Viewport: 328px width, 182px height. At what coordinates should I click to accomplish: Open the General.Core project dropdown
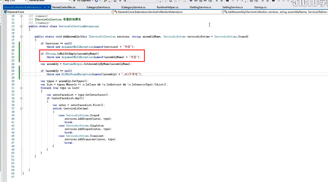pos(111,12)
